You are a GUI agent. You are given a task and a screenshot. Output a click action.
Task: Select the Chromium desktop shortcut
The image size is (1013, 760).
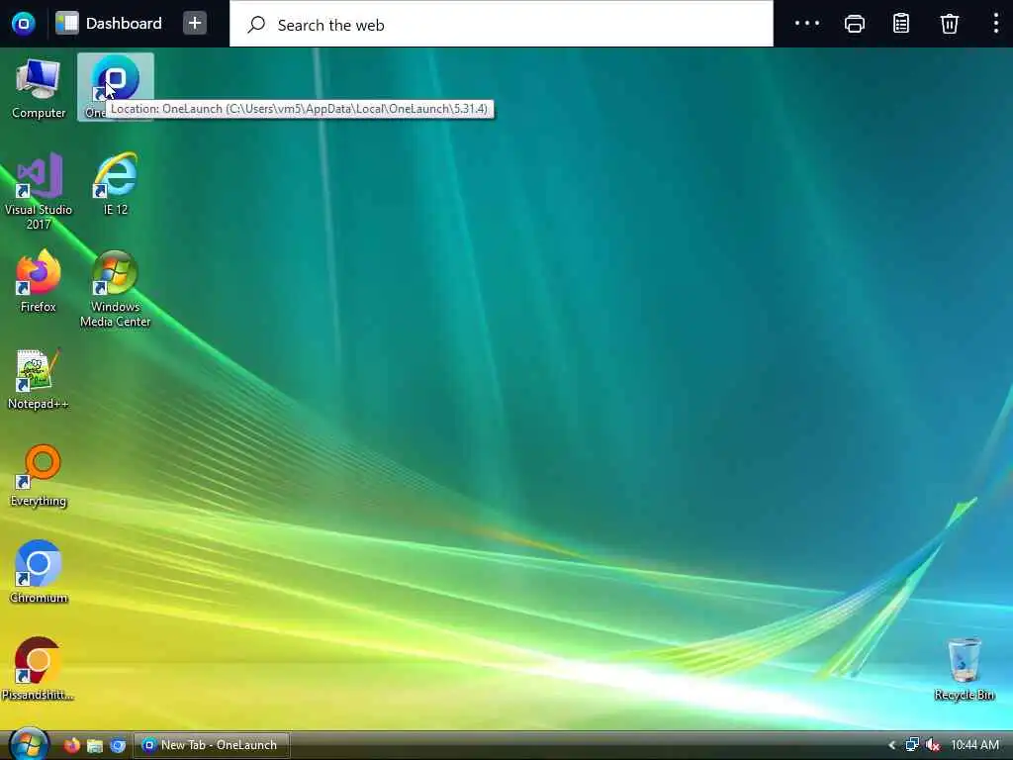(x=39, y=573)
